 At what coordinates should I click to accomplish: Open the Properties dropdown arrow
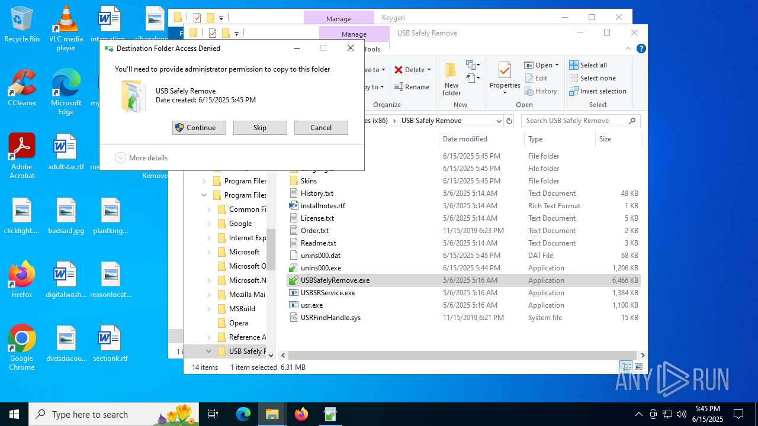click(505, 92)
